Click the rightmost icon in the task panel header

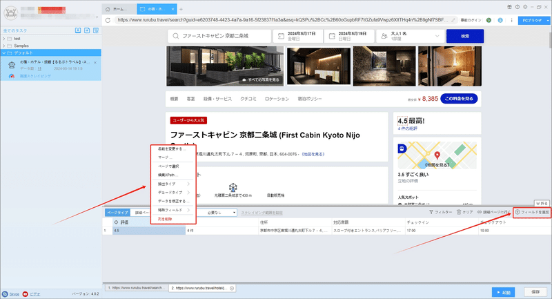[x=96, y=30]
